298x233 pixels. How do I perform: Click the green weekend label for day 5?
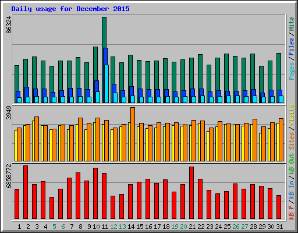coord(54,227)
